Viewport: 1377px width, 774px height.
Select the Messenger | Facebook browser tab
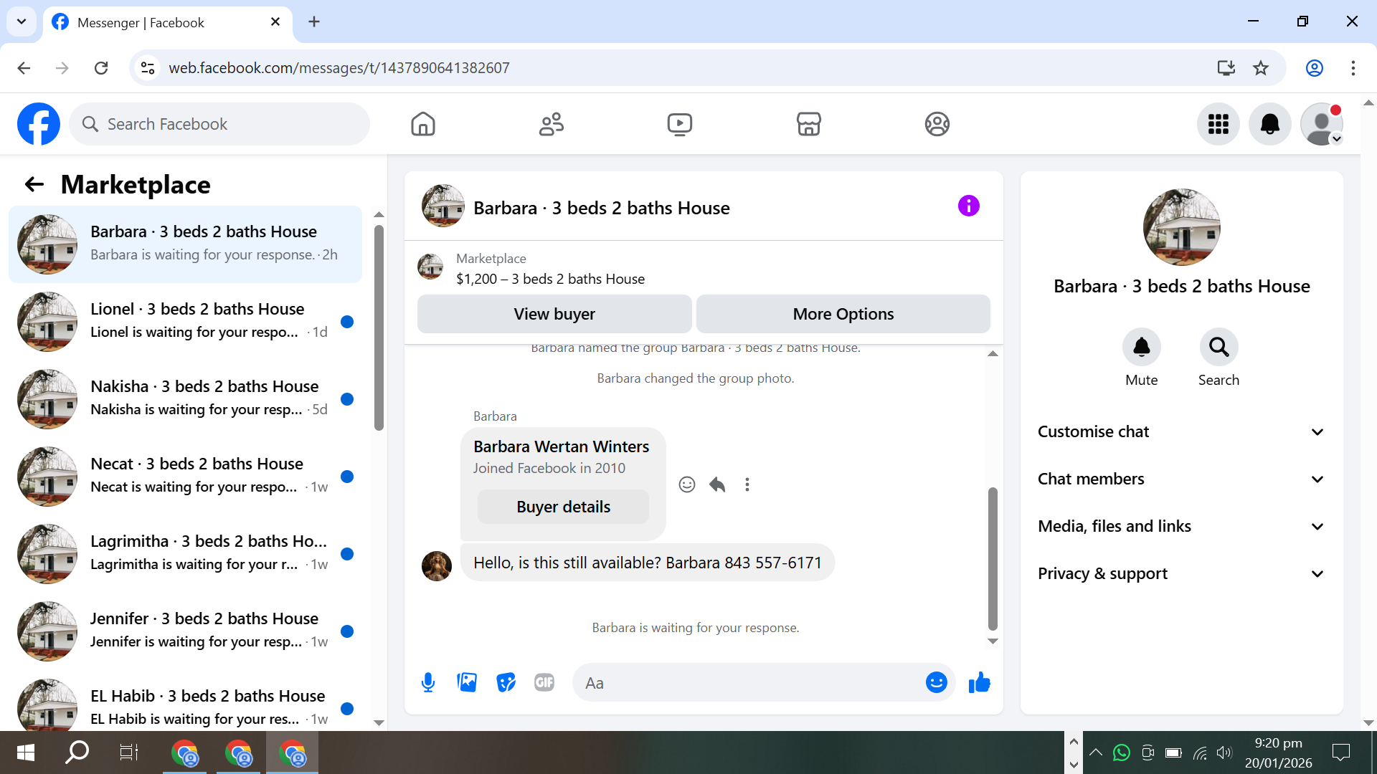click(168, 22)
